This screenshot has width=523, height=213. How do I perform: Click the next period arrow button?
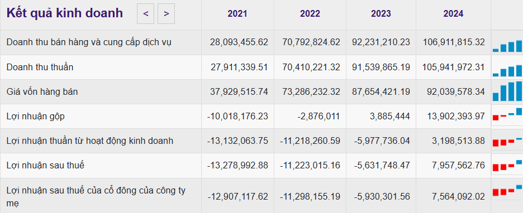click(x=166, y=13)
